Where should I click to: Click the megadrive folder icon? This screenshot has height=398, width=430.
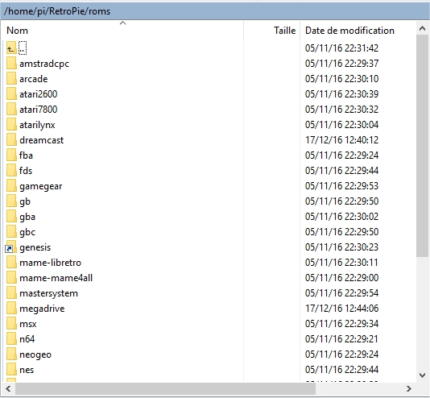pyautogui.click(x=11, y=309)
